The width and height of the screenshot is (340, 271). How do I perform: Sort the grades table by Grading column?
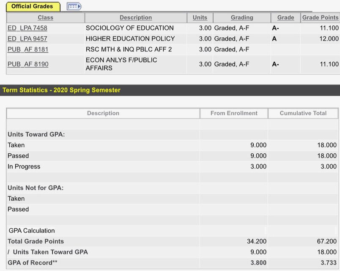(x=242, y=18)
